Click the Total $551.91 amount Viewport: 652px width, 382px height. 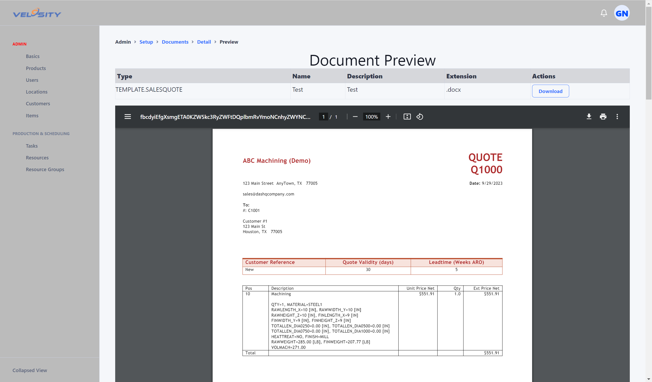(x=491, y=353)
